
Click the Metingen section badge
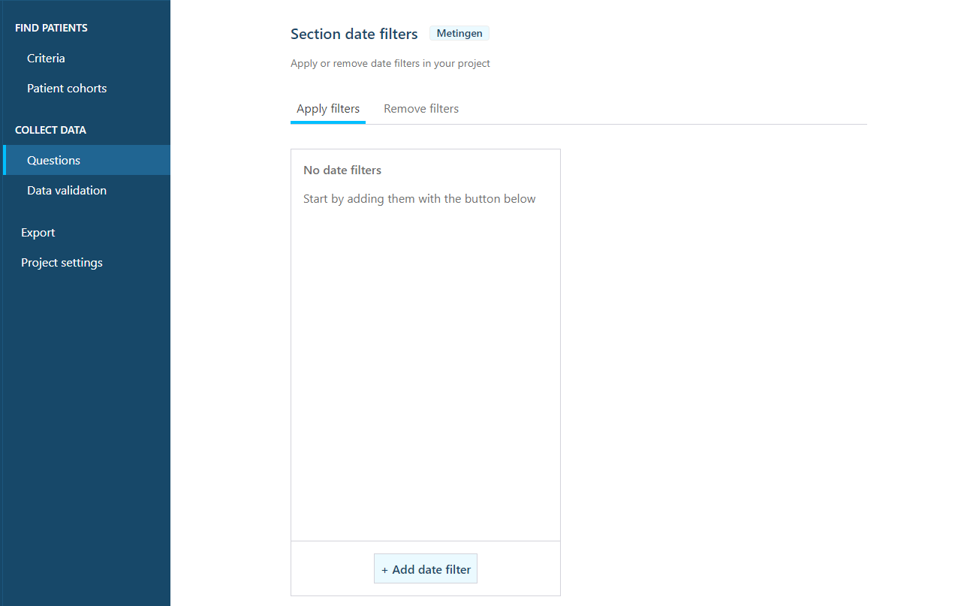pos(459,33)
